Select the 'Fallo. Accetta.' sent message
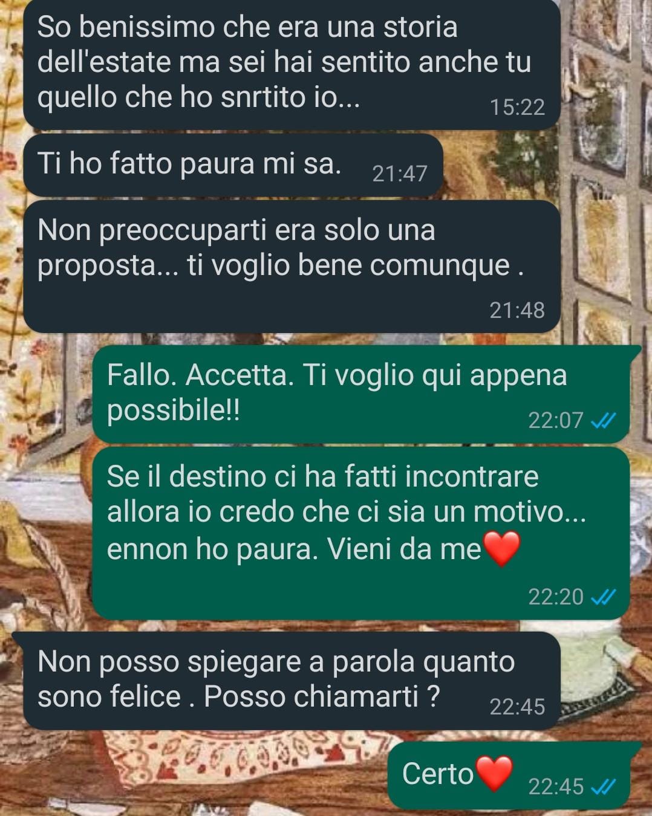The height and width of the screenshot is (816, 652). (x=361, y=393)
